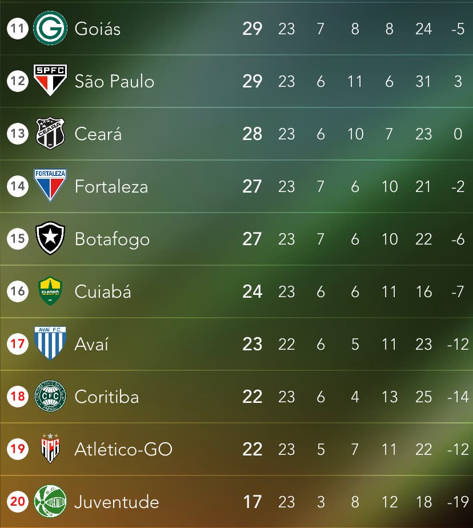The height and width of the screenshot is (528, 473).
Task: Select the Fortaleza team name
Action: (x=111, y=186)
